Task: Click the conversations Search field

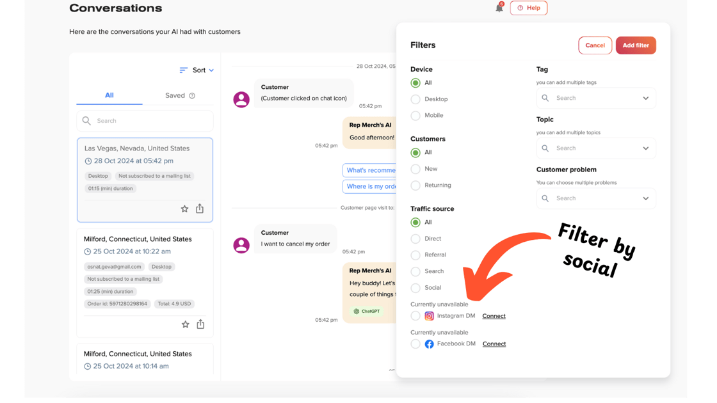Action: coord(145,121)
